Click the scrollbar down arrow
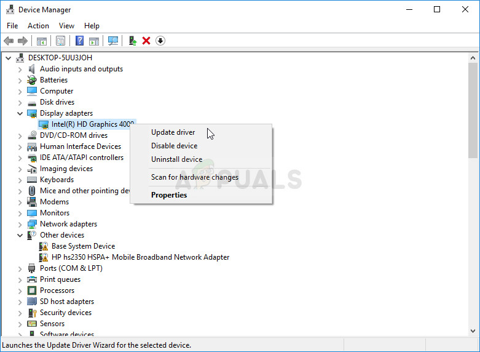The height and width of the screenshot is (352, 480). pyautogui.click(x=473, y=331)
